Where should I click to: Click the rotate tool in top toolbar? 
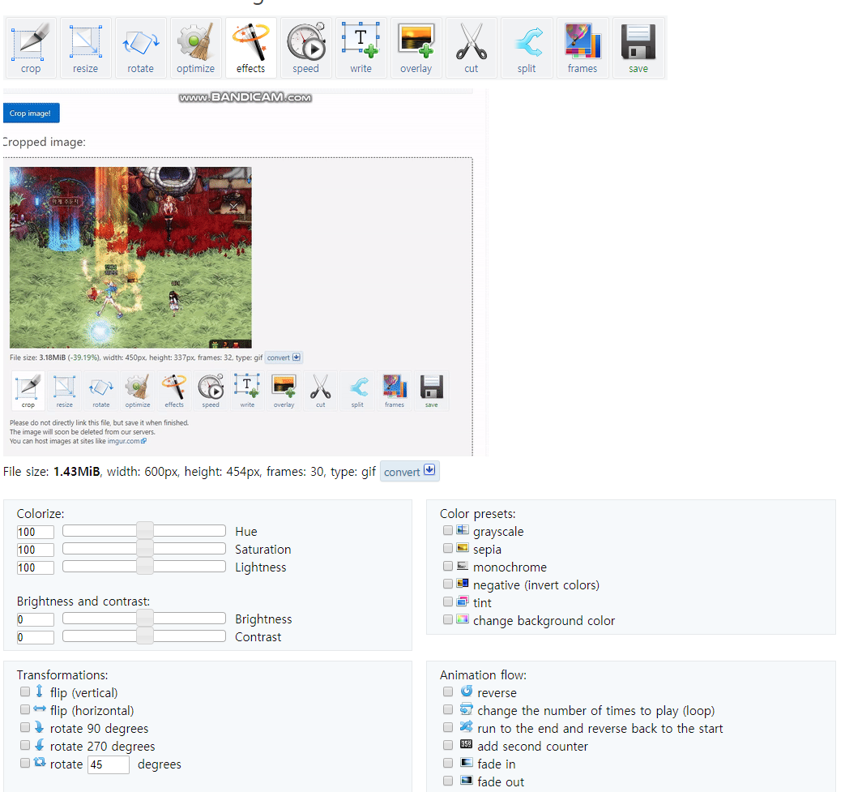pyautogui.click(x=140, y=48)
